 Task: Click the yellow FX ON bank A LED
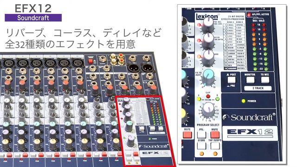pyautogui.click(x=199, y=99)
